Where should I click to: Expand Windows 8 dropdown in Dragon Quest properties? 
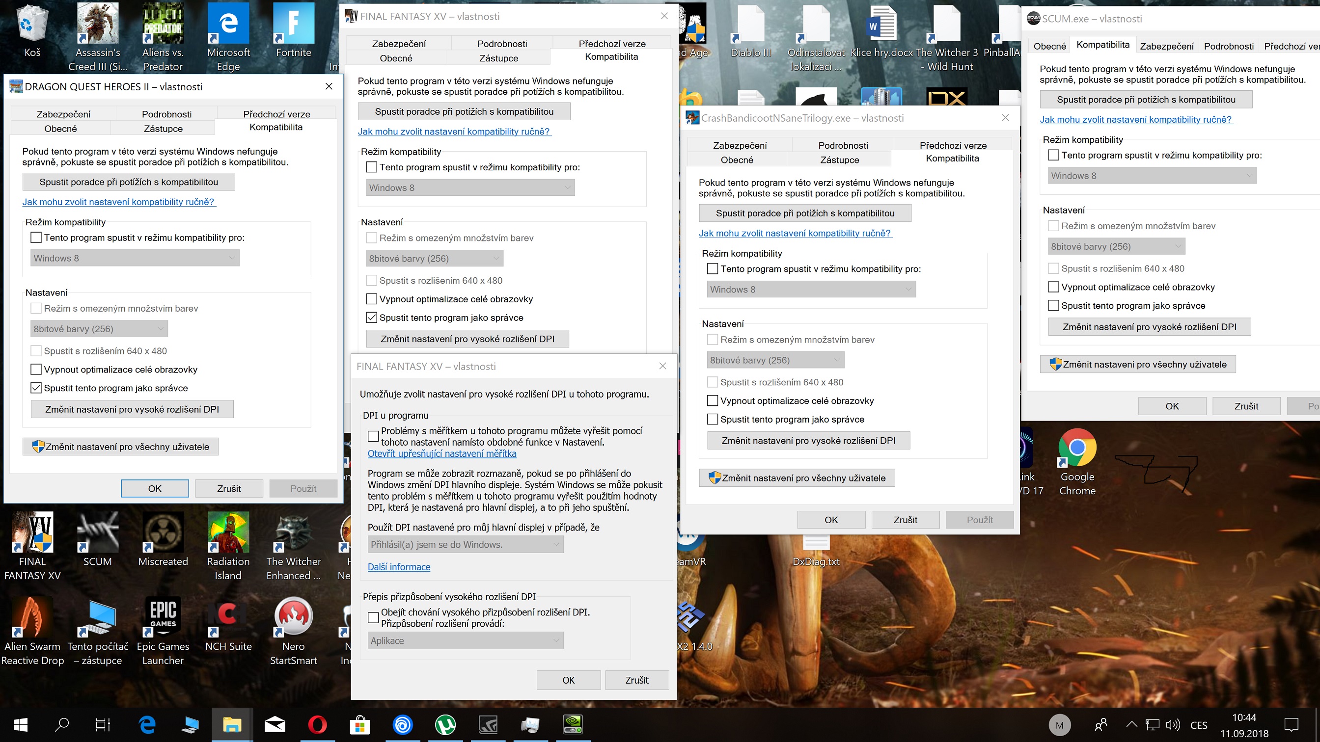click(135, 258)
